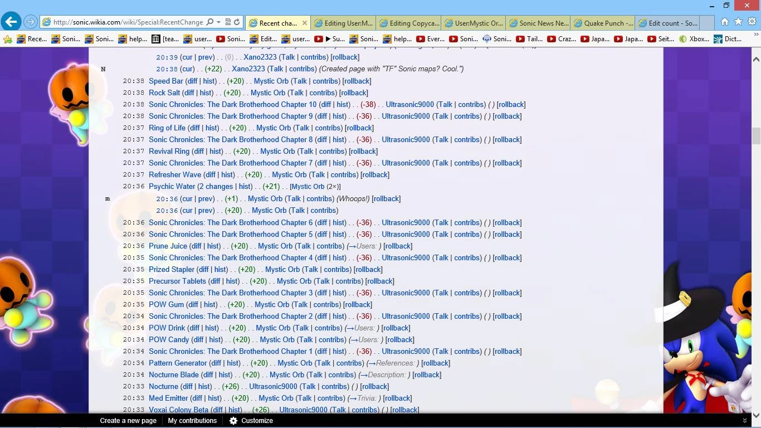Click the URL address bar field
This screenshot has height=428, width=761.
[128, 22]
